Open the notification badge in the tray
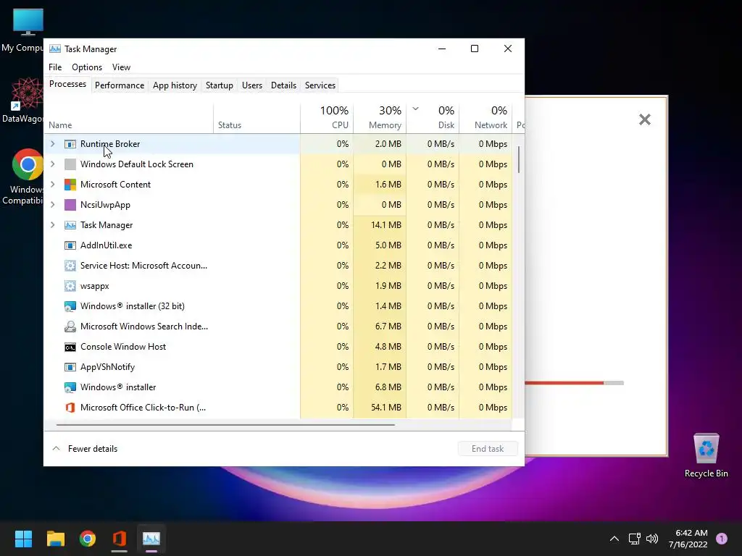Screen dimensions: 742x556 click(x=721, y=538)
